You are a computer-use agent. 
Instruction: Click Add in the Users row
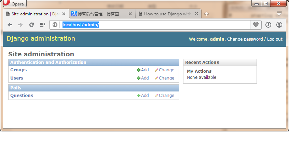click(143, 78)
